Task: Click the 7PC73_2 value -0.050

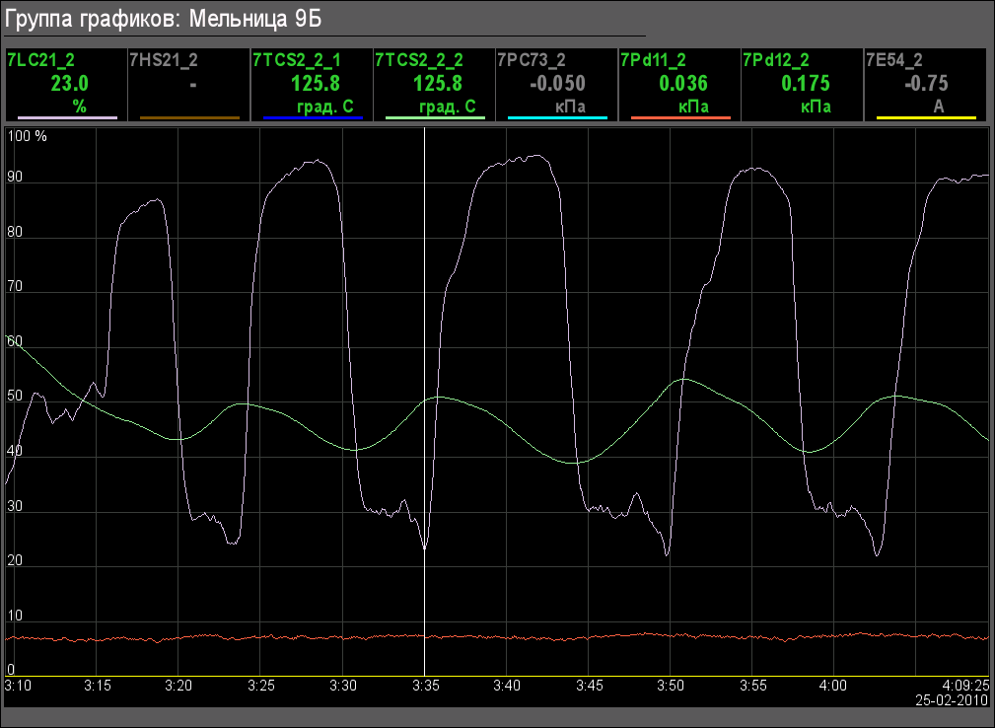Action: [x=557, y=84]
